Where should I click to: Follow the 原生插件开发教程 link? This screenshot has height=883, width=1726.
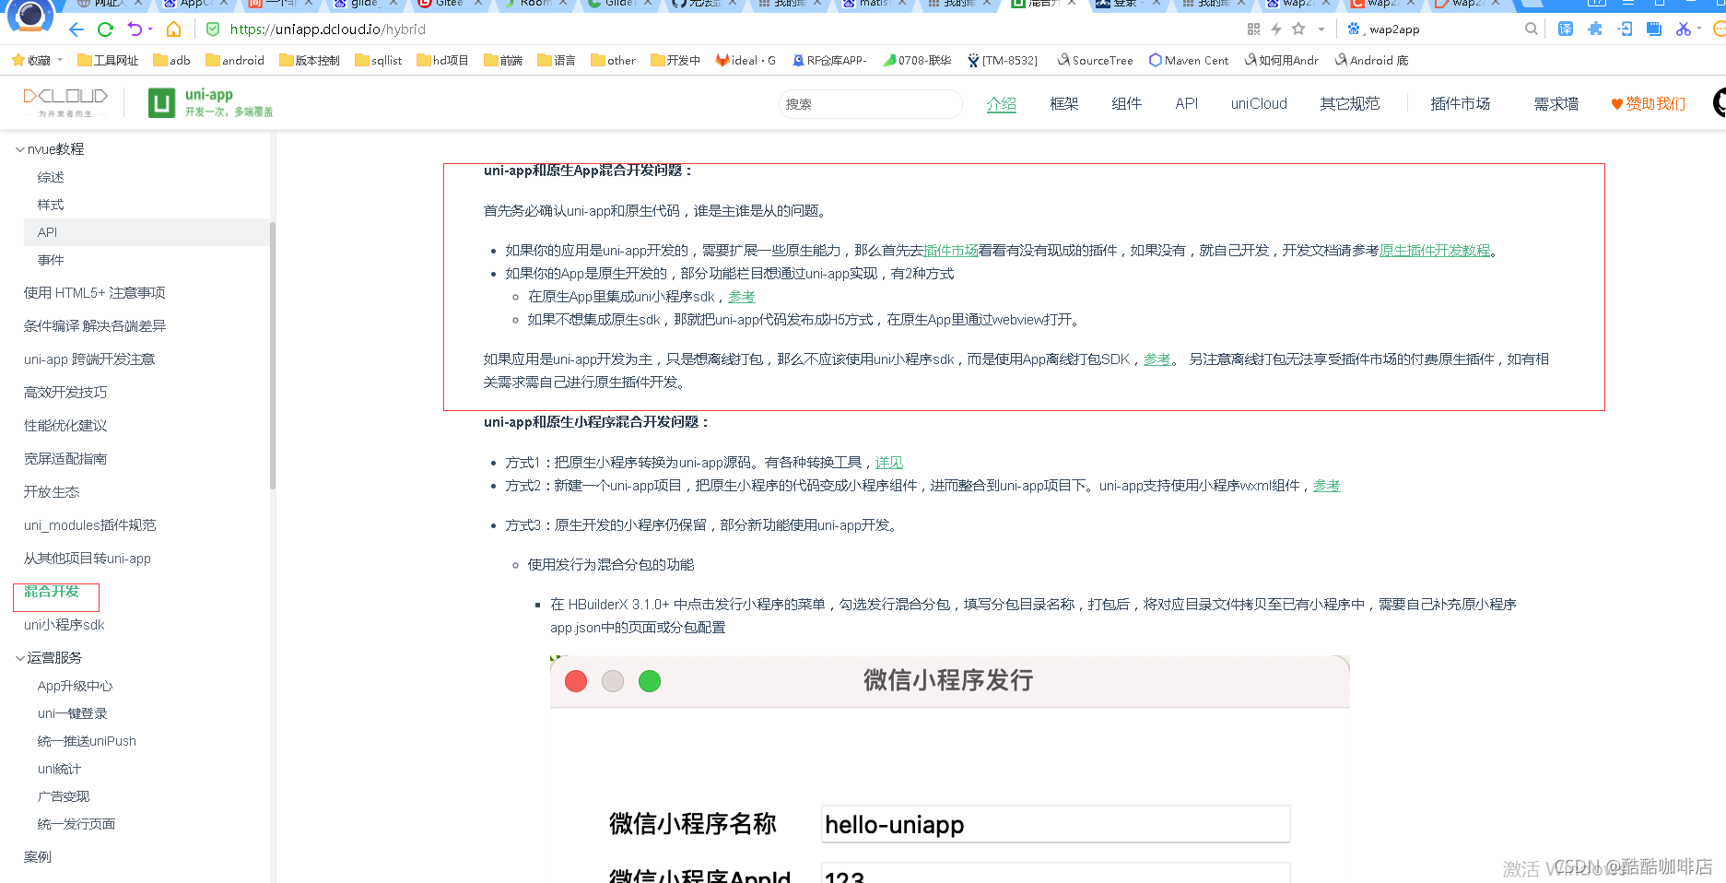1435,251
